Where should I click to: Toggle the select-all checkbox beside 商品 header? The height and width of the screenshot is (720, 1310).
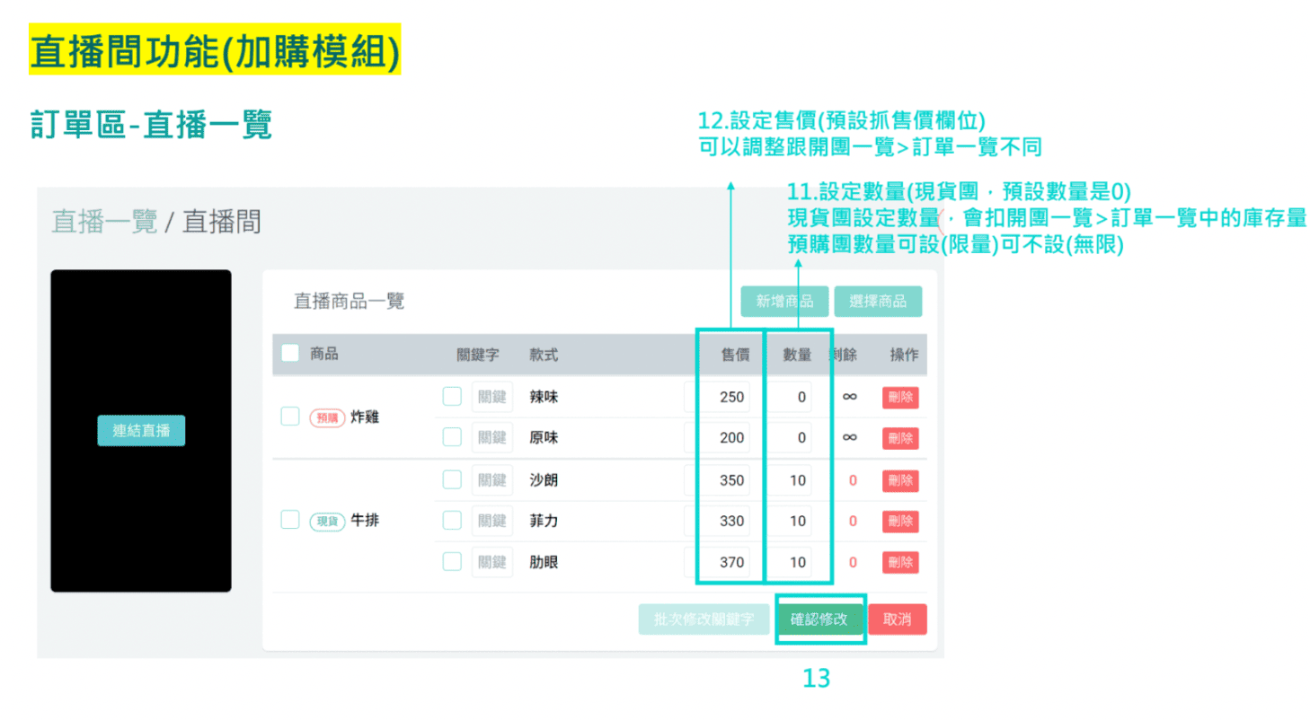point(290,354)
